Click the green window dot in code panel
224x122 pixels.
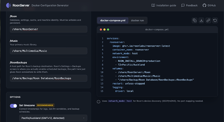click(x=108, y=29)
